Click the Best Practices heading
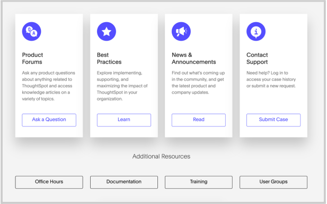 [x=109, y=59]
